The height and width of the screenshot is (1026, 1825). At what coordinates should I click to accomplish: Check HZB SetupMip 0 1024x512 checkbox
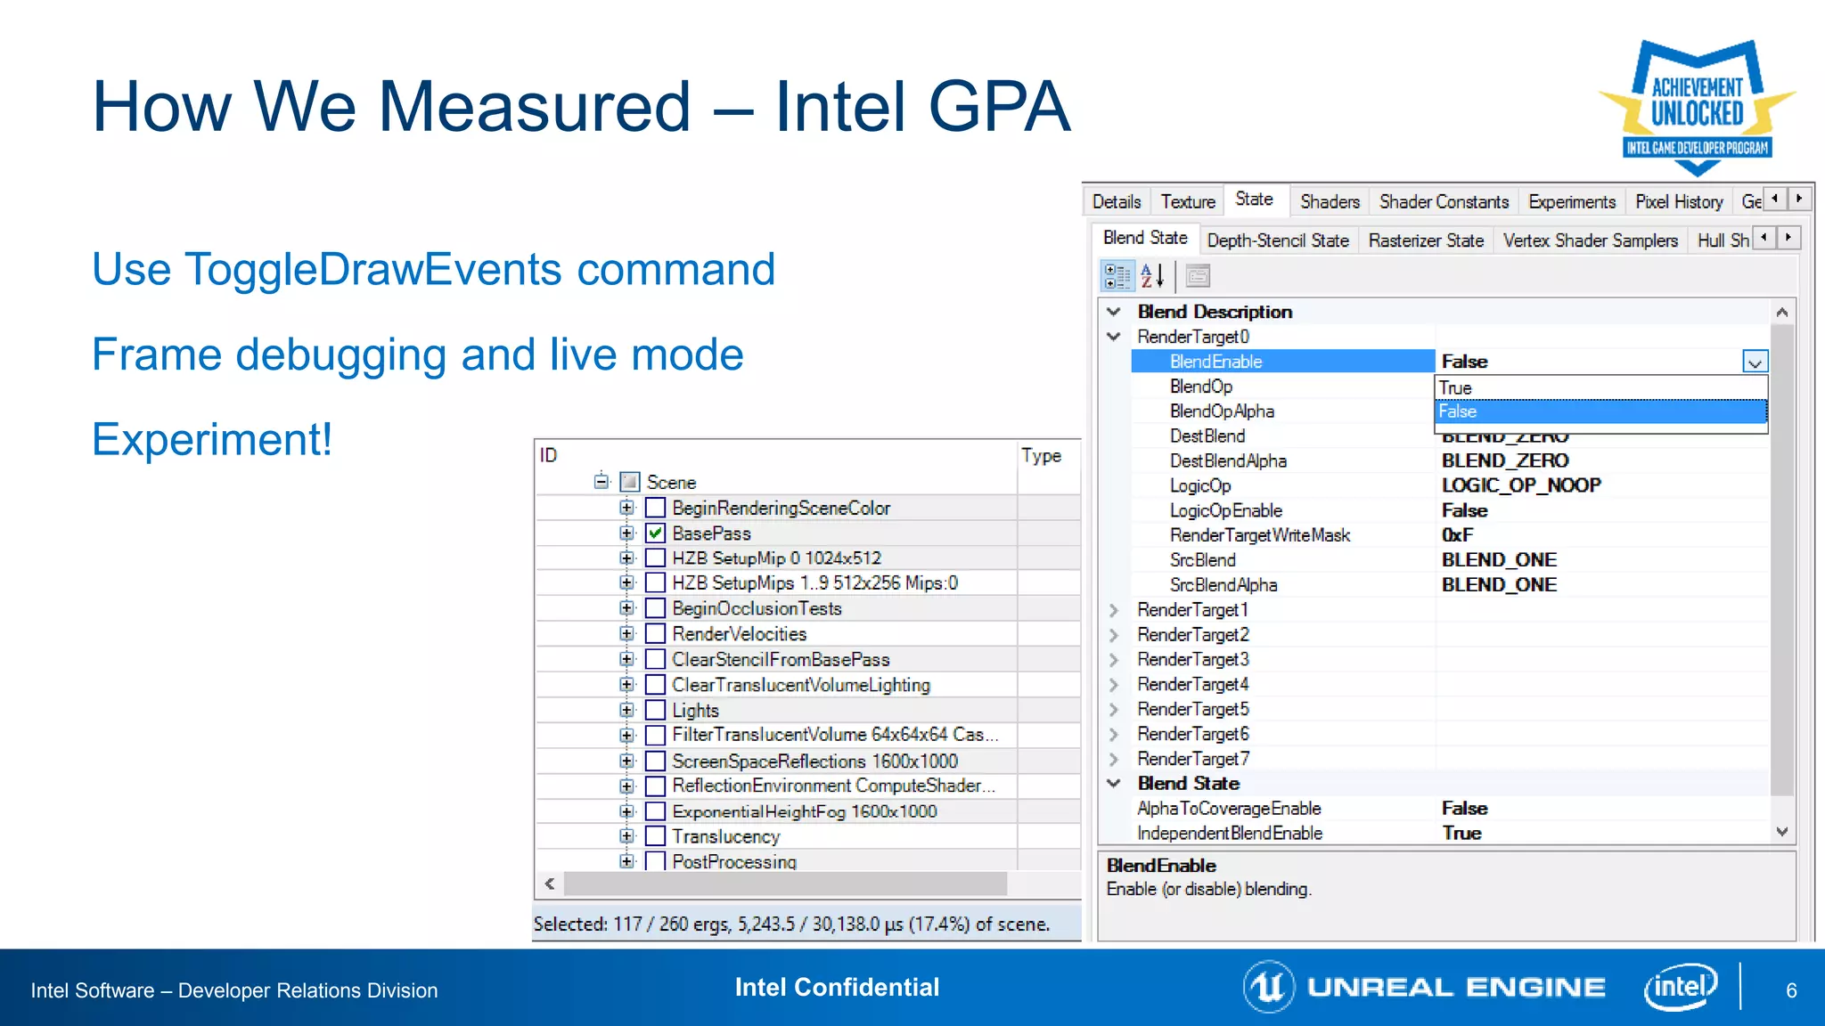pos(656,558)
